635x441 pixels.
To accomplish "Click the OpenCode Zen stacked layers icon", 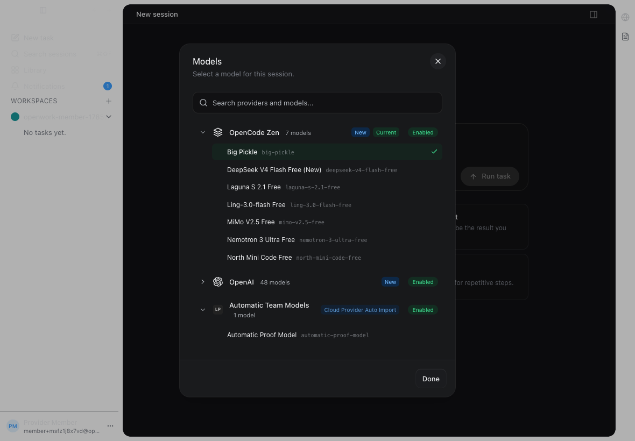I will (218, 132).
